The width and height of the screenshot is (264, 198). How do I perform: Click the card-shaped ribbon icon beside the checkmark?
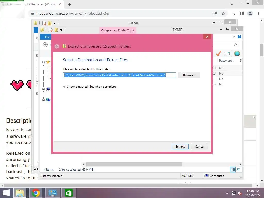[x=227, y=54]
